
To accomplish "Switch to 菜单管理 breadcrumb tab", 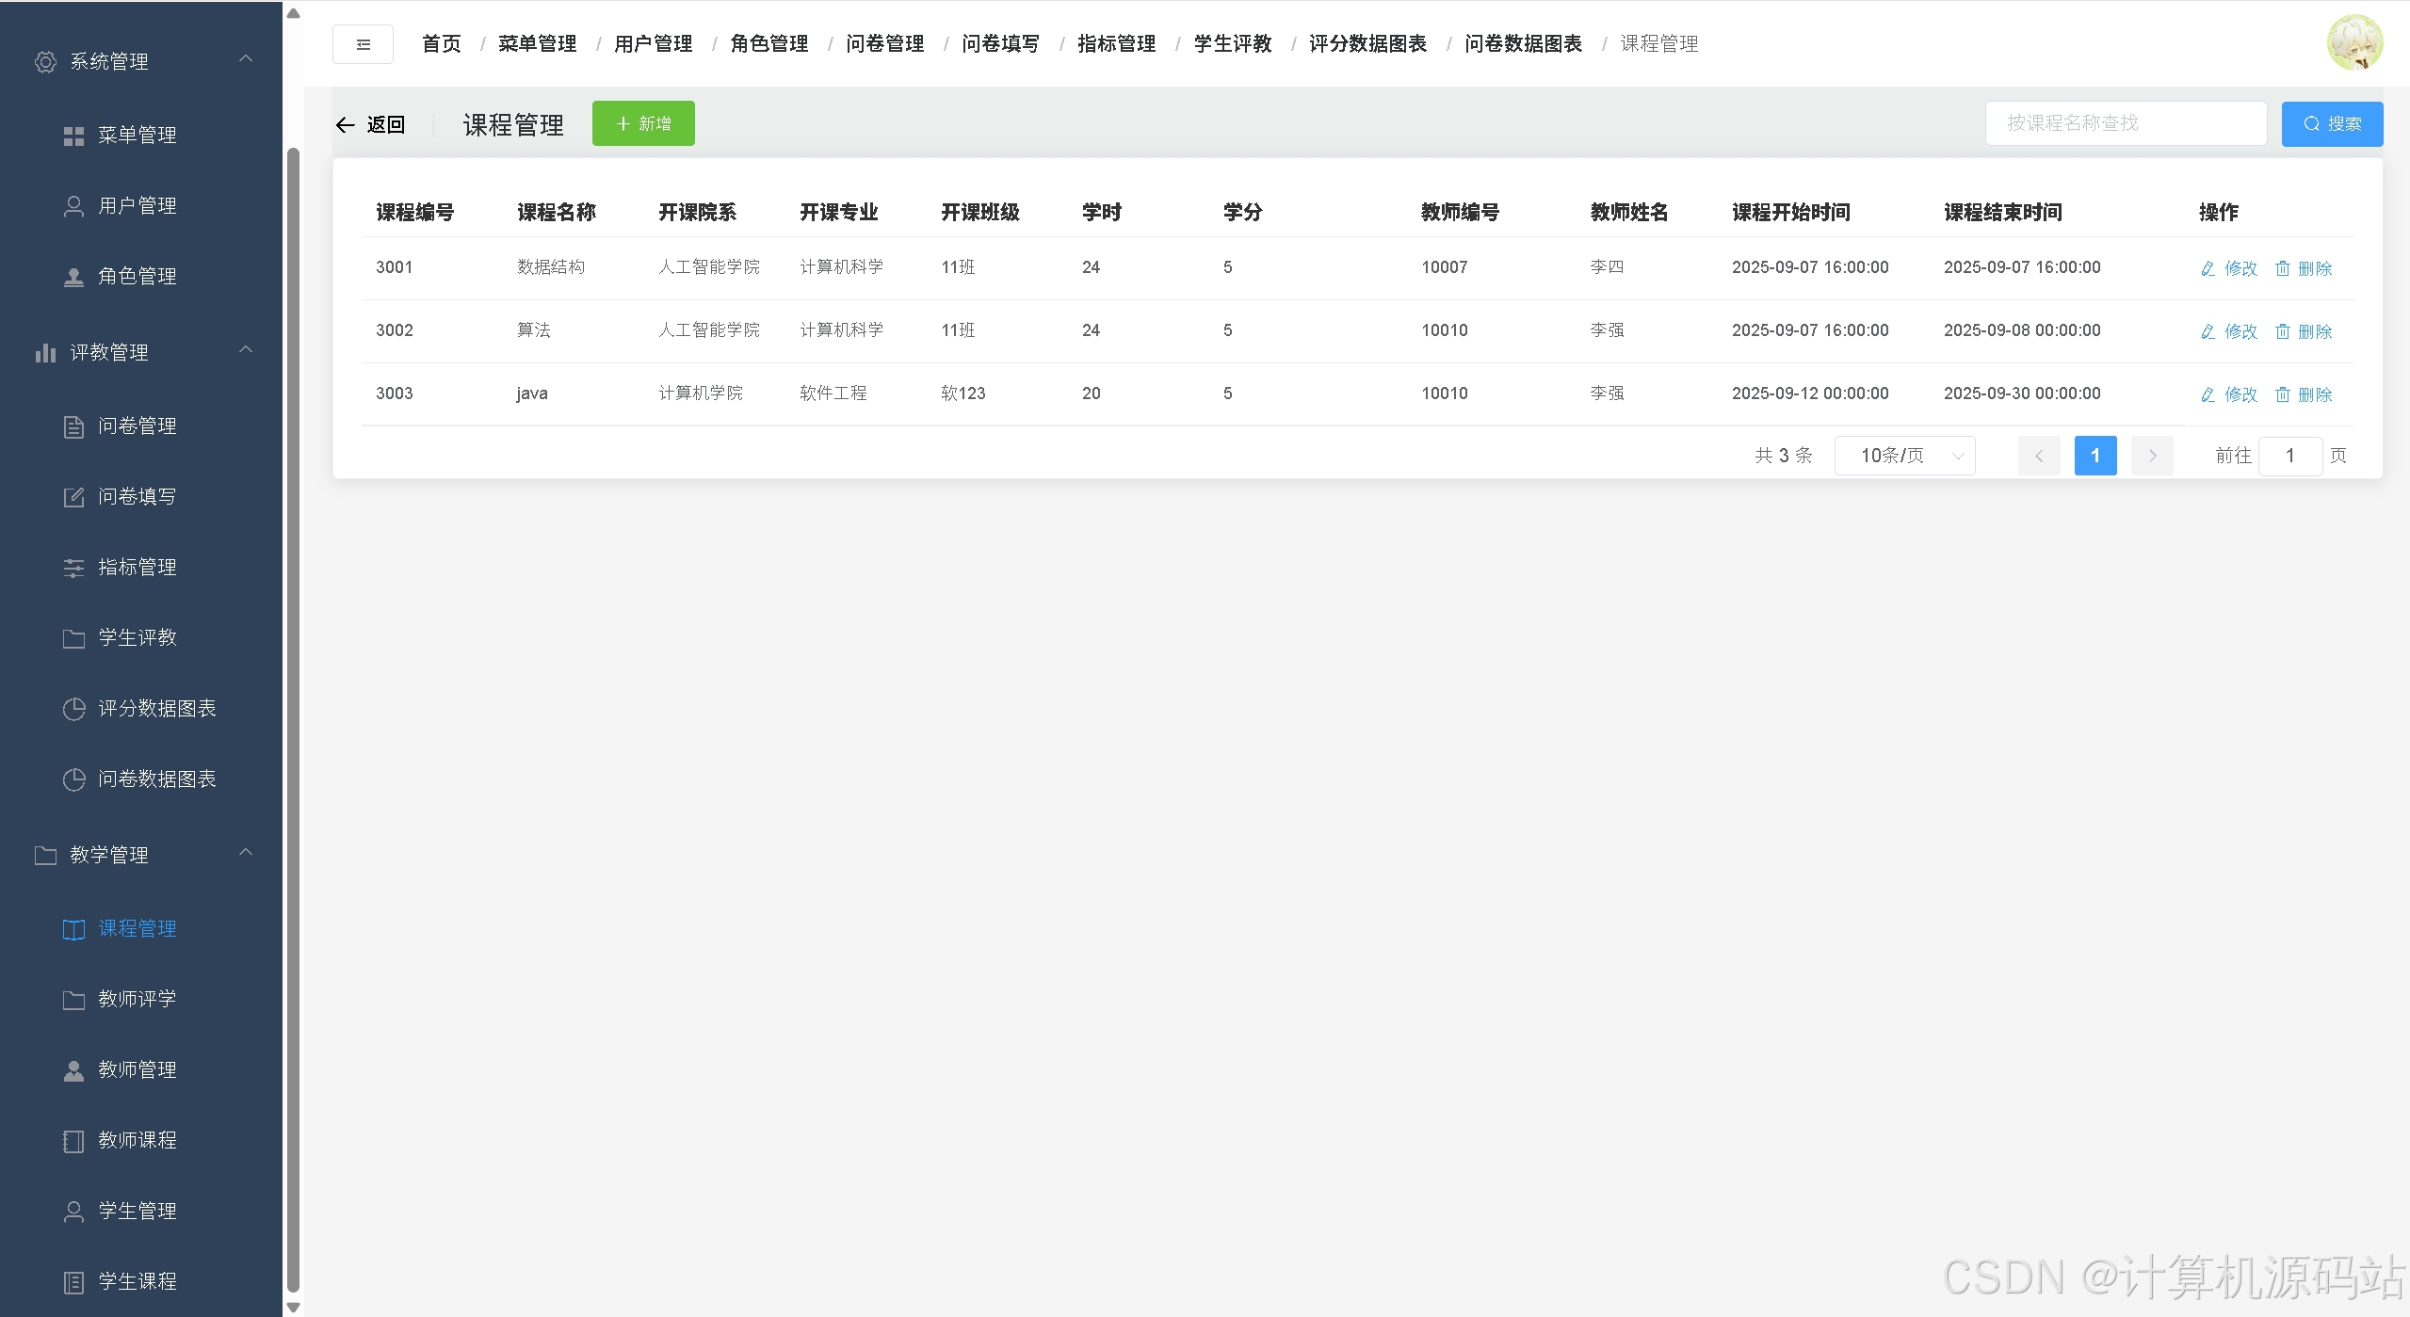I will 537,44.
